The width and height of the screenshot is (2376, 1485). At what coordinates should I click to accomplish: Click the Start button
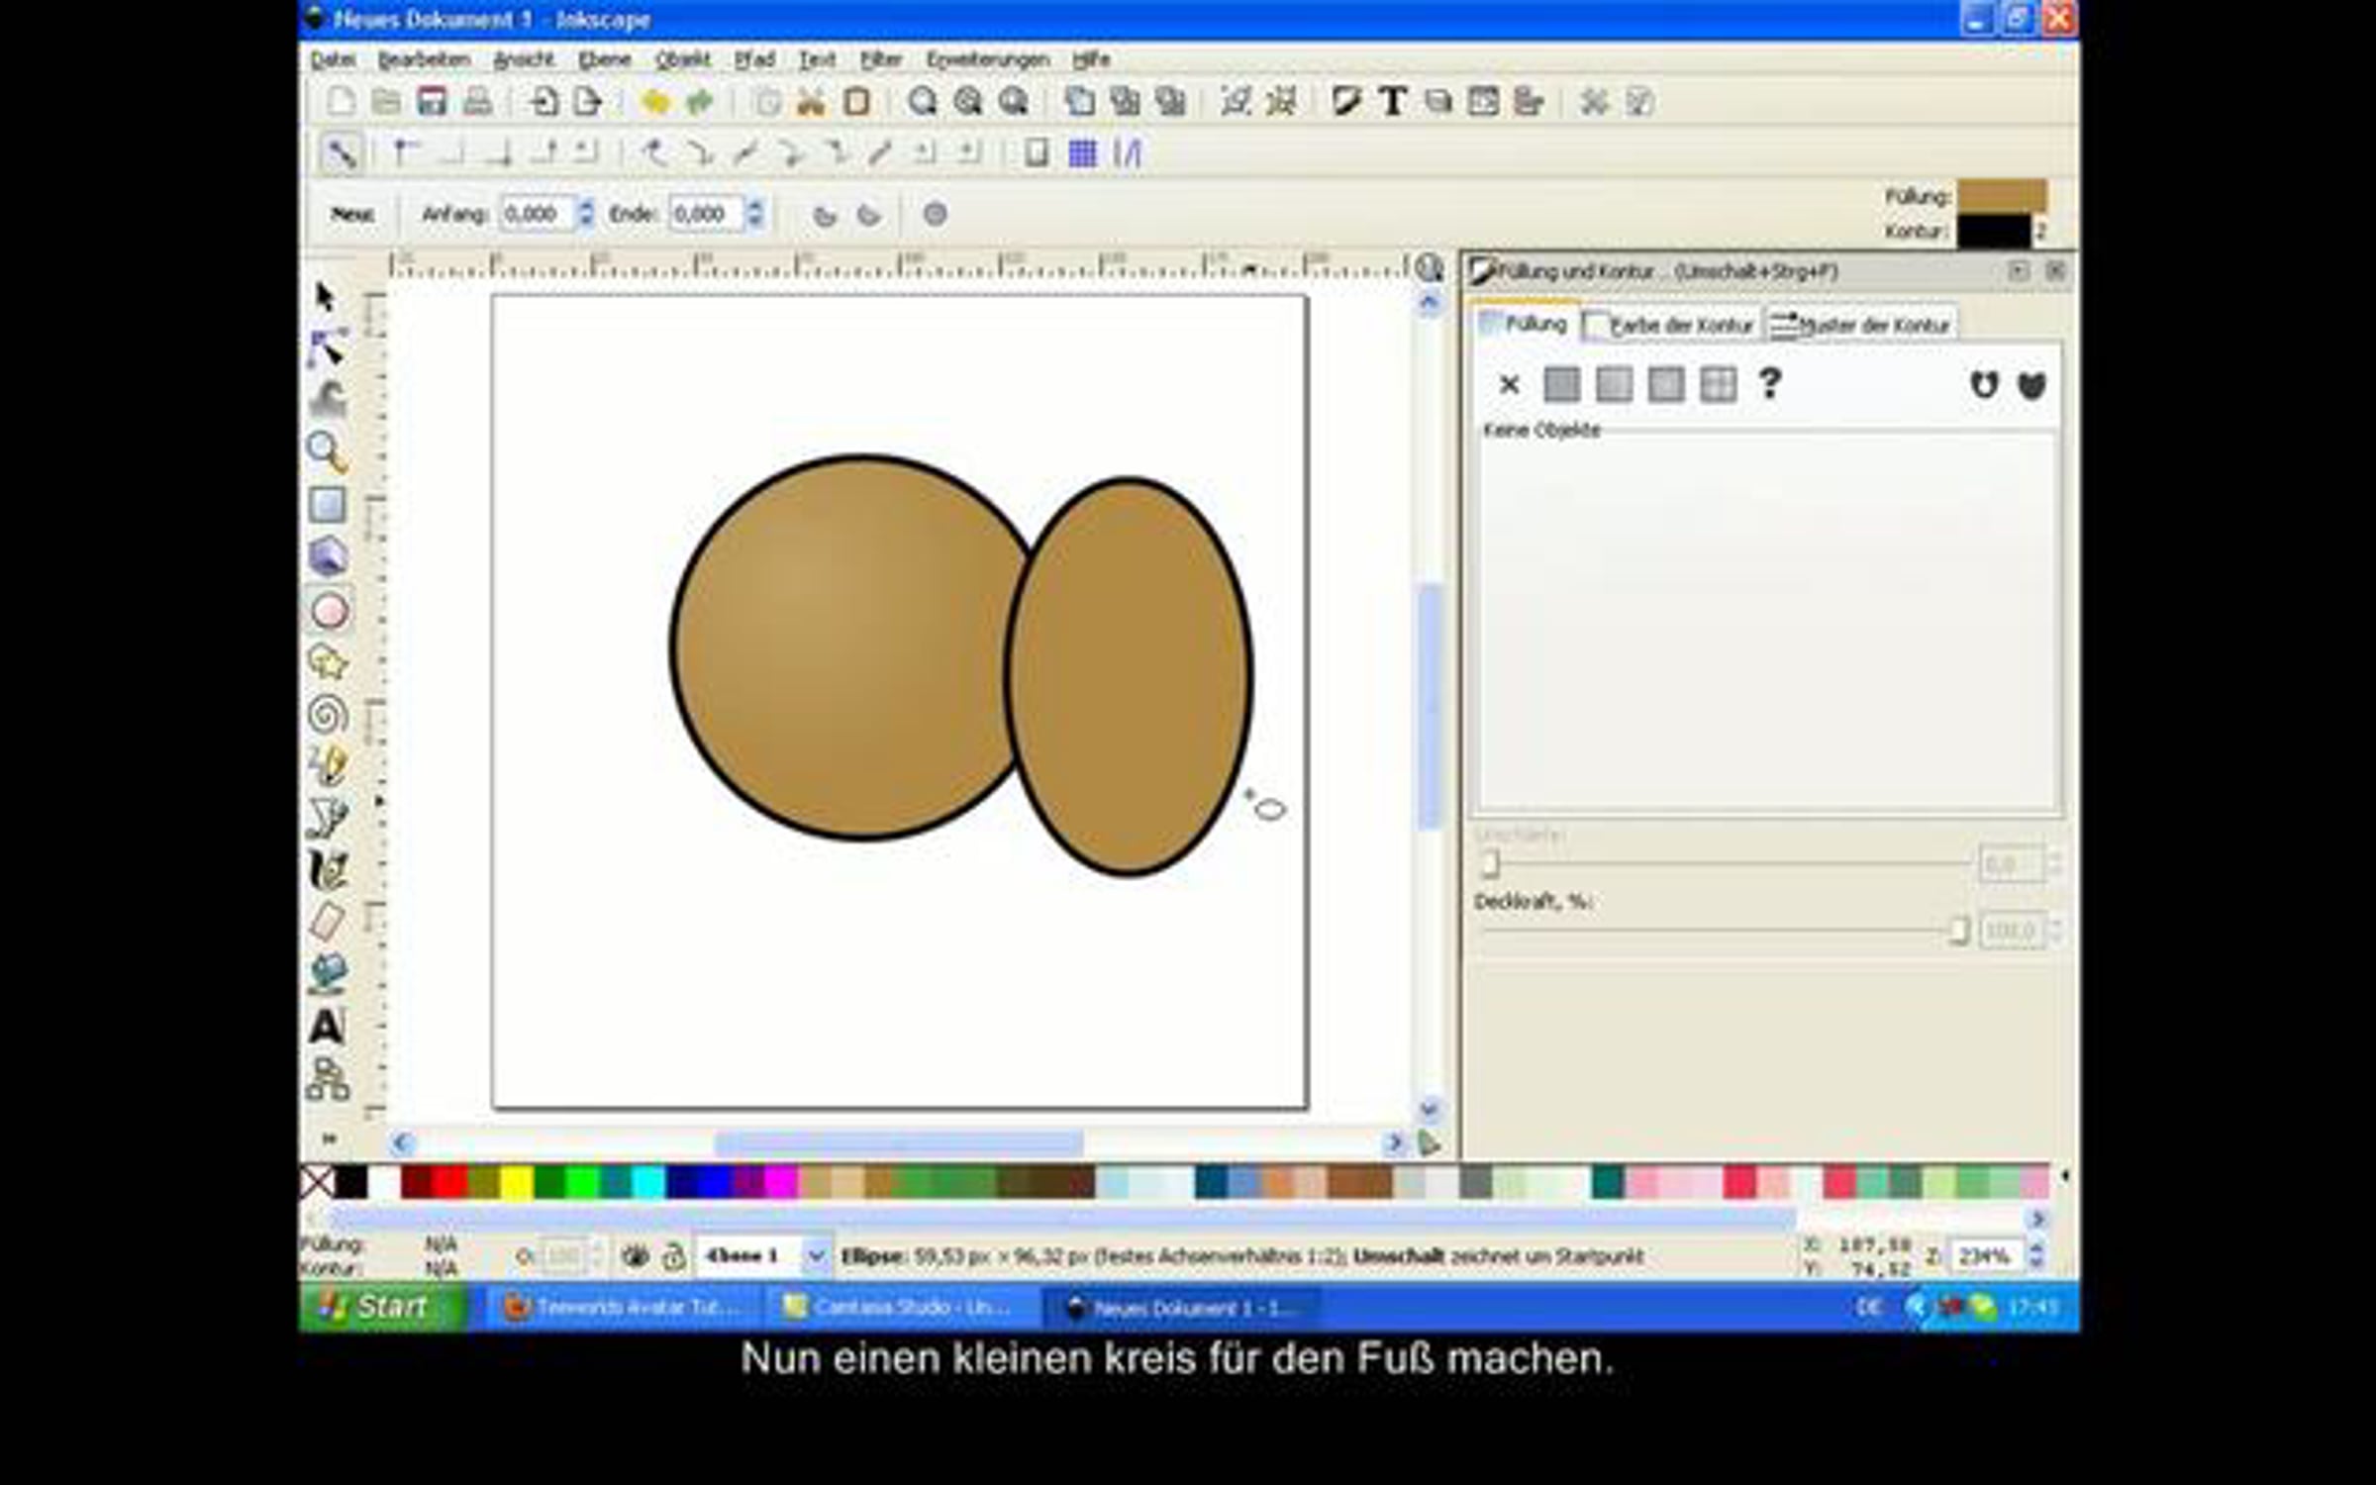pyautogui.click(x=382, y=1307)
